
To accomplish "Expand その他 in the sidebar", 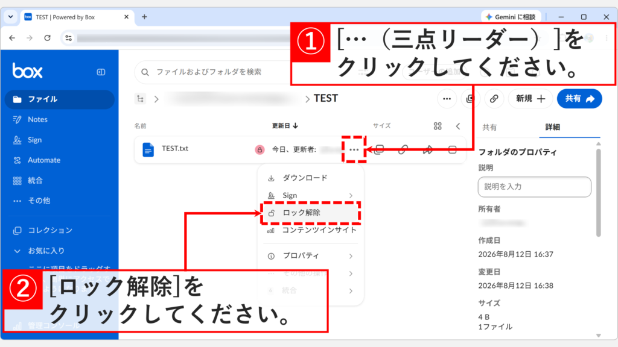I will (39, 201).
